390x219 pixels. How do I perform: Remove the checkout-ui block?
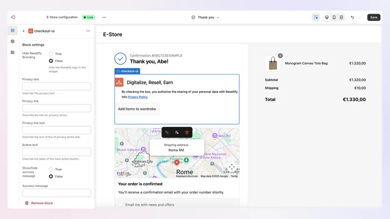tap(39, 203)
